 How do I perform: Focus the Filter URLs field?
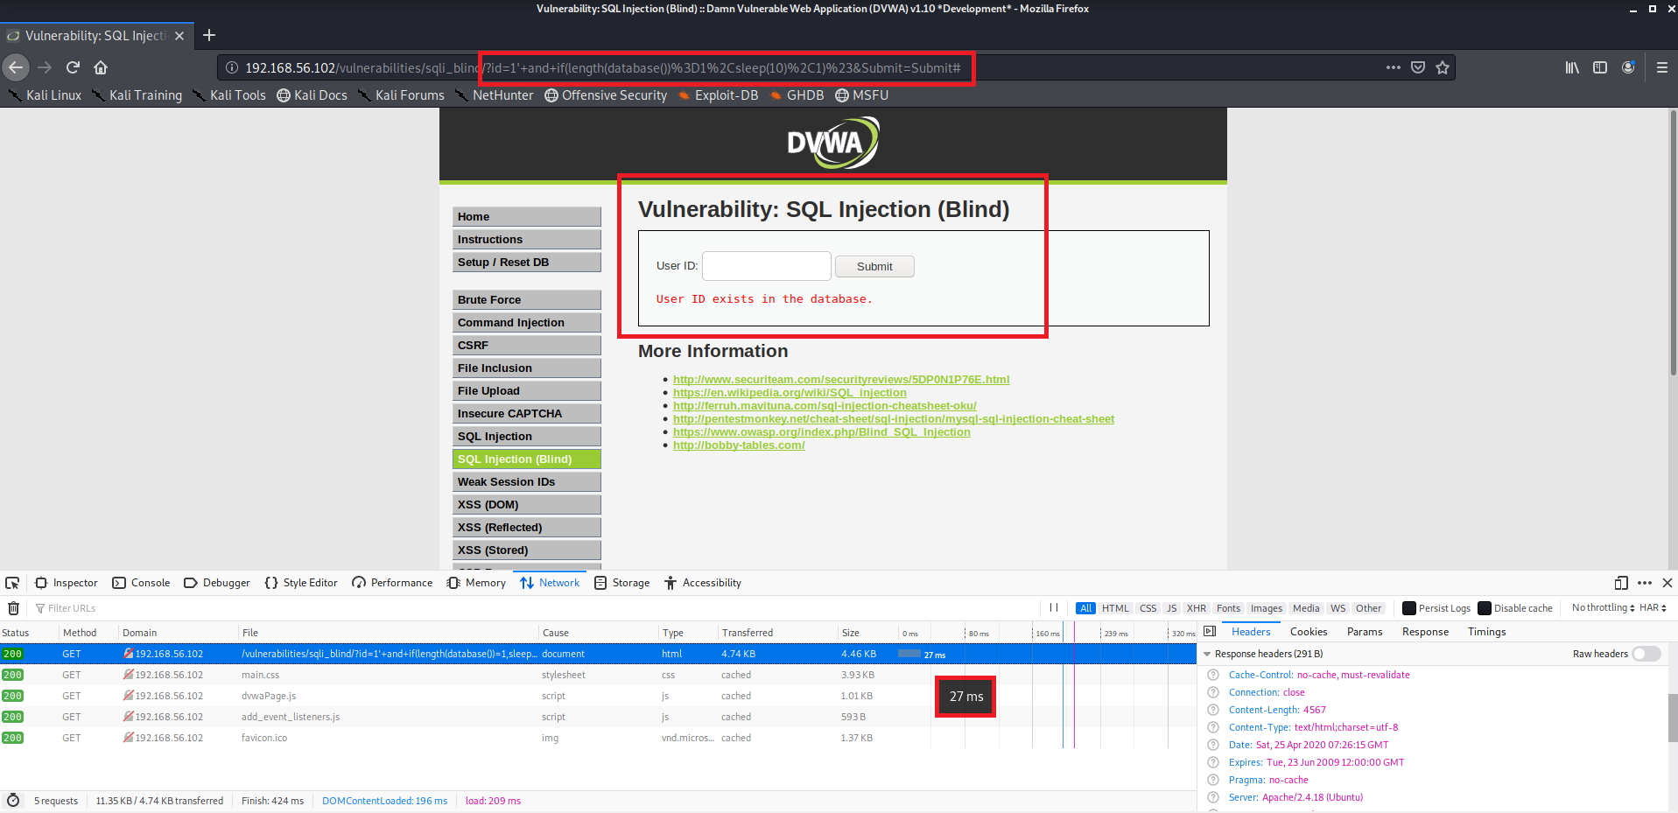coord(534,608)
